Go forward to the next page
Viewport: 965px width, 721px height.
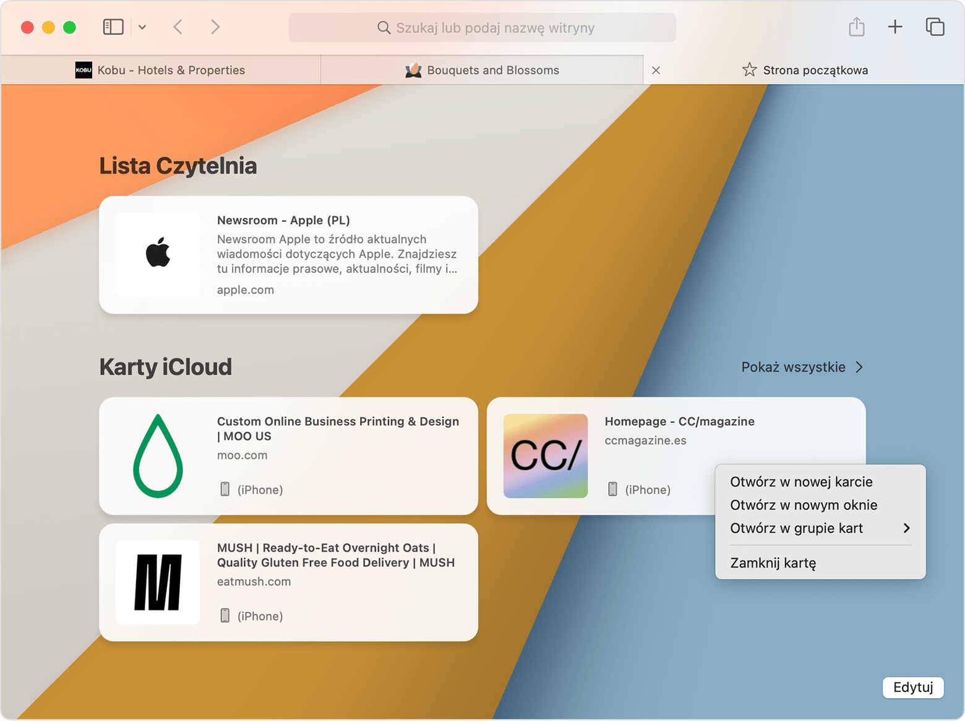tap(215, 27)
